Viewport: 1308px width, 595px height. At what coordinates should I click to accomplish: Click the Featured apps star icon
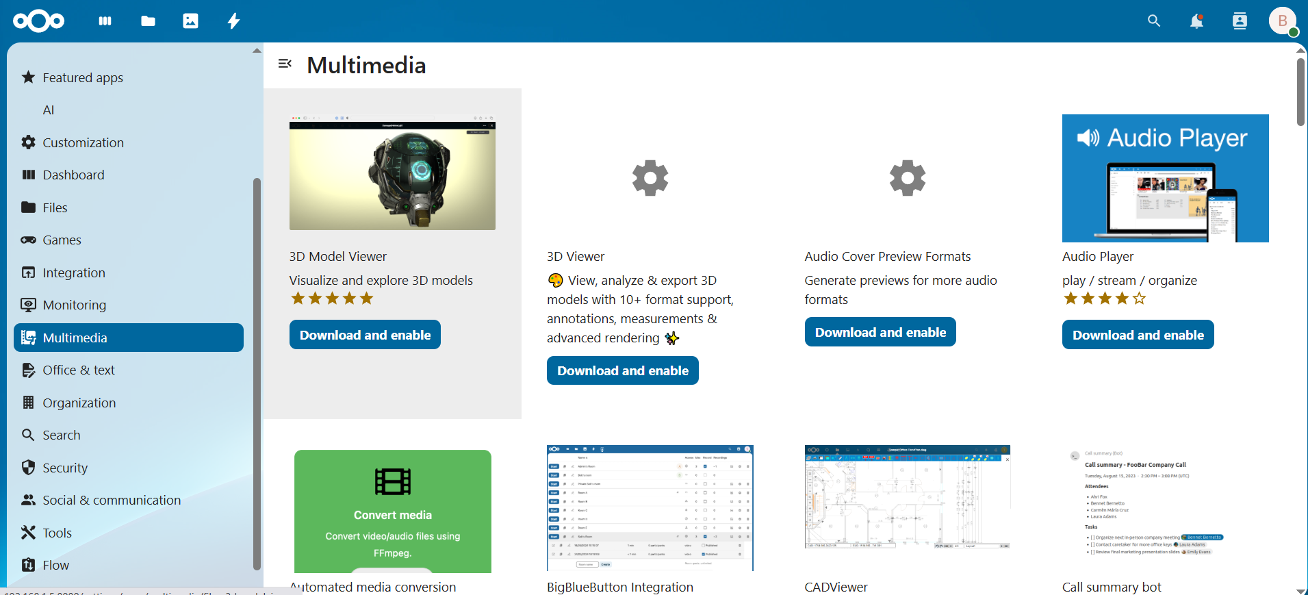[x=28, y=77]
